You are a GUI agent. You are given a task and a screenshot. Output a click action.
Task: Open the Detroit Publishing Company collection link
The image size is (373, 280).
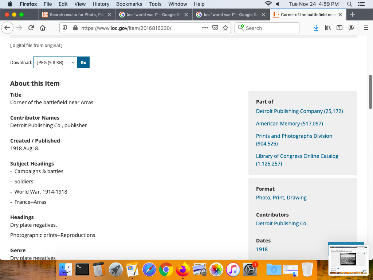point(299,111)
